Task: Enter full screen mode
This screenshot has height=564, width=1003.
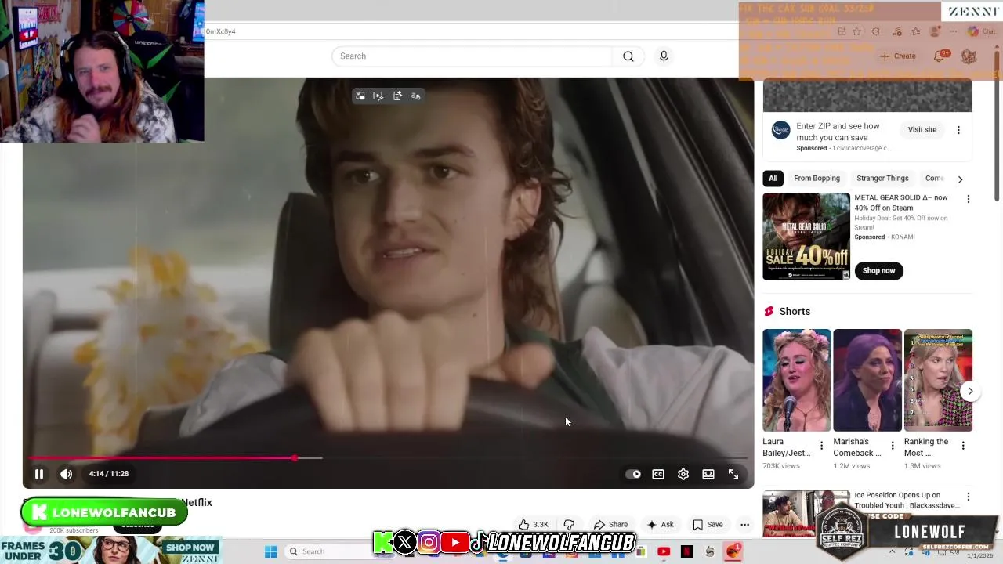Action: (x=733, y=474)
